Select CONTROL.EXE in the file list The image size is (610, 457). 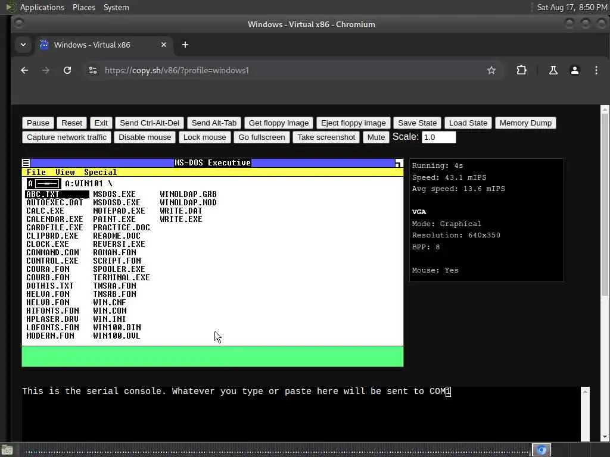click(x=52, y=261)
